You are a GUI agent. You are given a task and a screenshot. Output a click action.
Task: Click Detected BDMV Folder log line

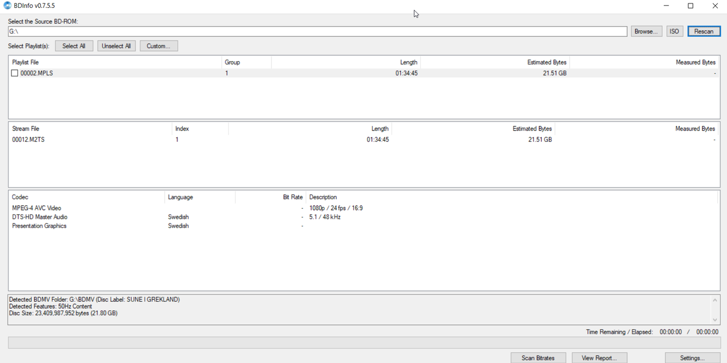tap(94, 299)
